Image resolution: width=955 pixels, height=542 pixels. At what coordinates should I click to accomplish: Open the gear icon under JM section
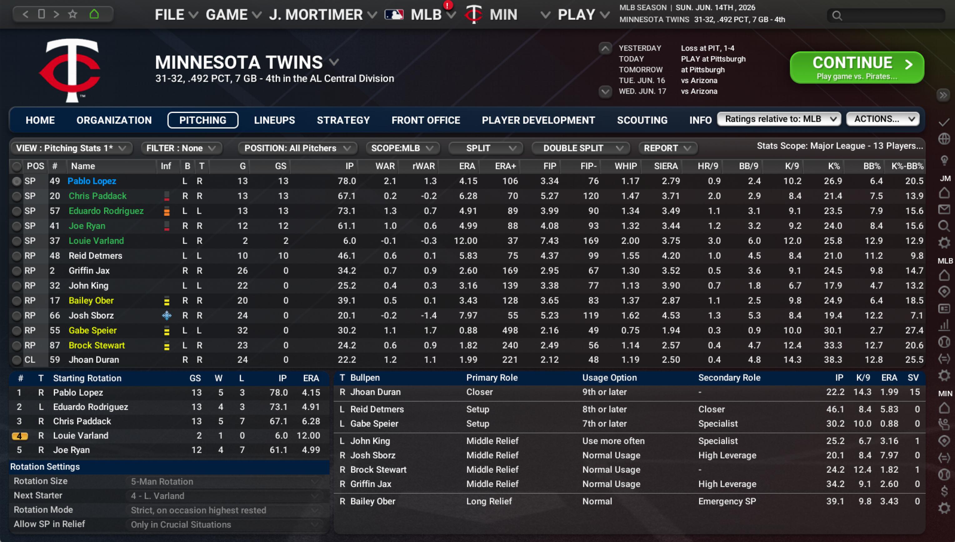(x=944, y=243)
